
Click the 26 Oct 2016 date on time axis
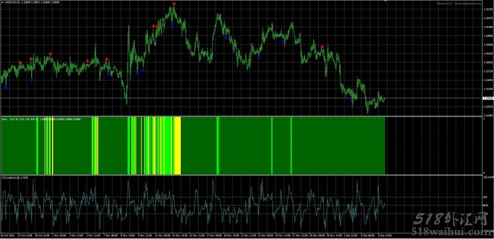point(7,235)
